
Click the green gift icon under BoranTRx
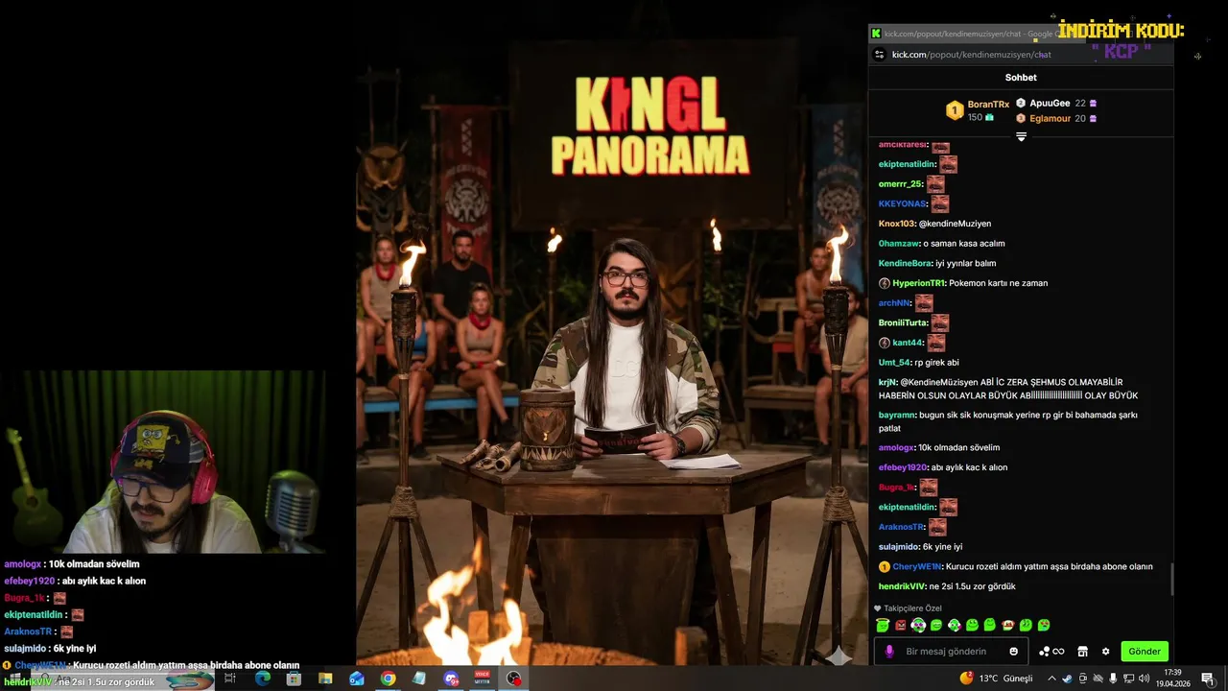[989, 117]
